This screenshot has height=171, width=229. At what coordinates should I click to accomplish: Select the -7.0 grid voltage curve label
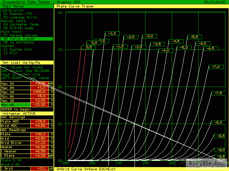tap(215, 67)
